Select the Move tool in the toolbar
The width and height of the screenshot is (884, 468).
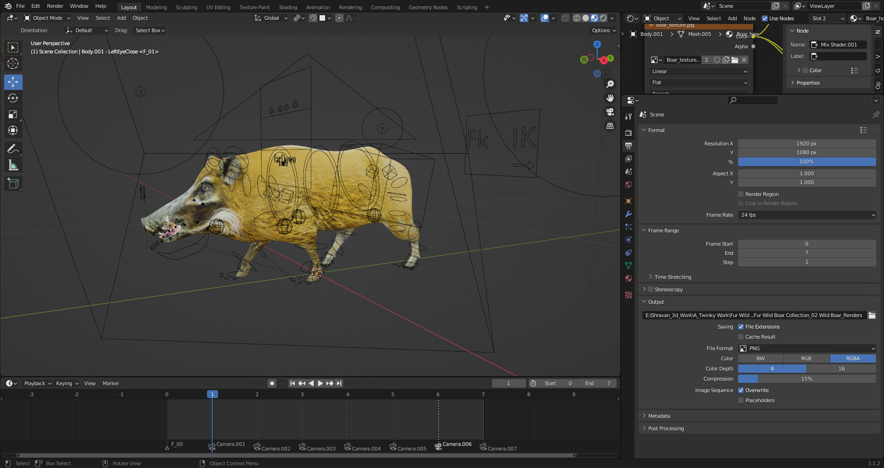pos(13,82)
